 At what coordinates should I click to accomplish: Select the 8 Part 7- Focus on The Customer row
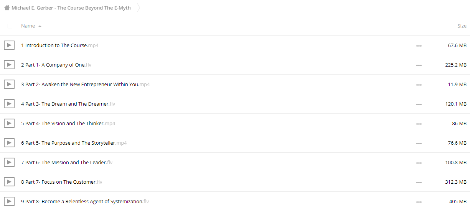[235, 182]
